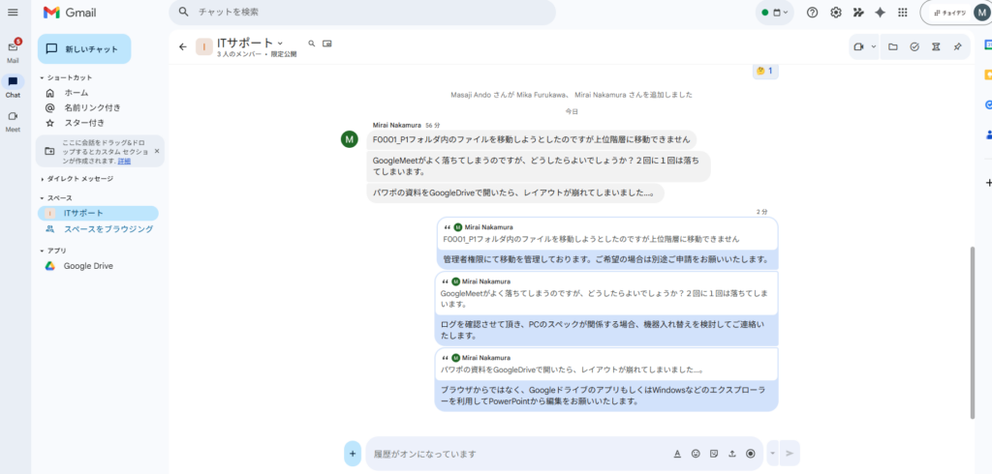
Task: Click the plus attach button by message box
Action: pyautogui.click(x=353, y=453)
